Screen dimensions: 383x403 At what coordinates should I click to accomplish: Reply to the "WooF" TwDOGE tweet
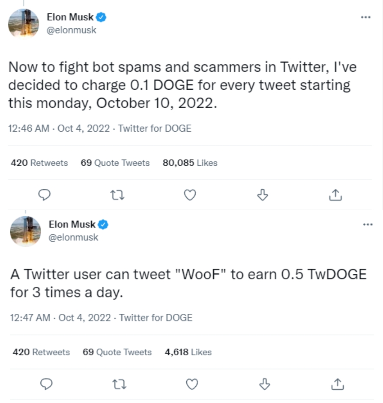[46, 384]
